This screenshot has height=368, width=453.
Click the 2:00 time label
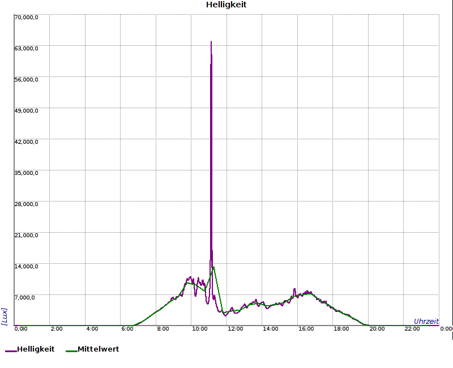(57, 329)
